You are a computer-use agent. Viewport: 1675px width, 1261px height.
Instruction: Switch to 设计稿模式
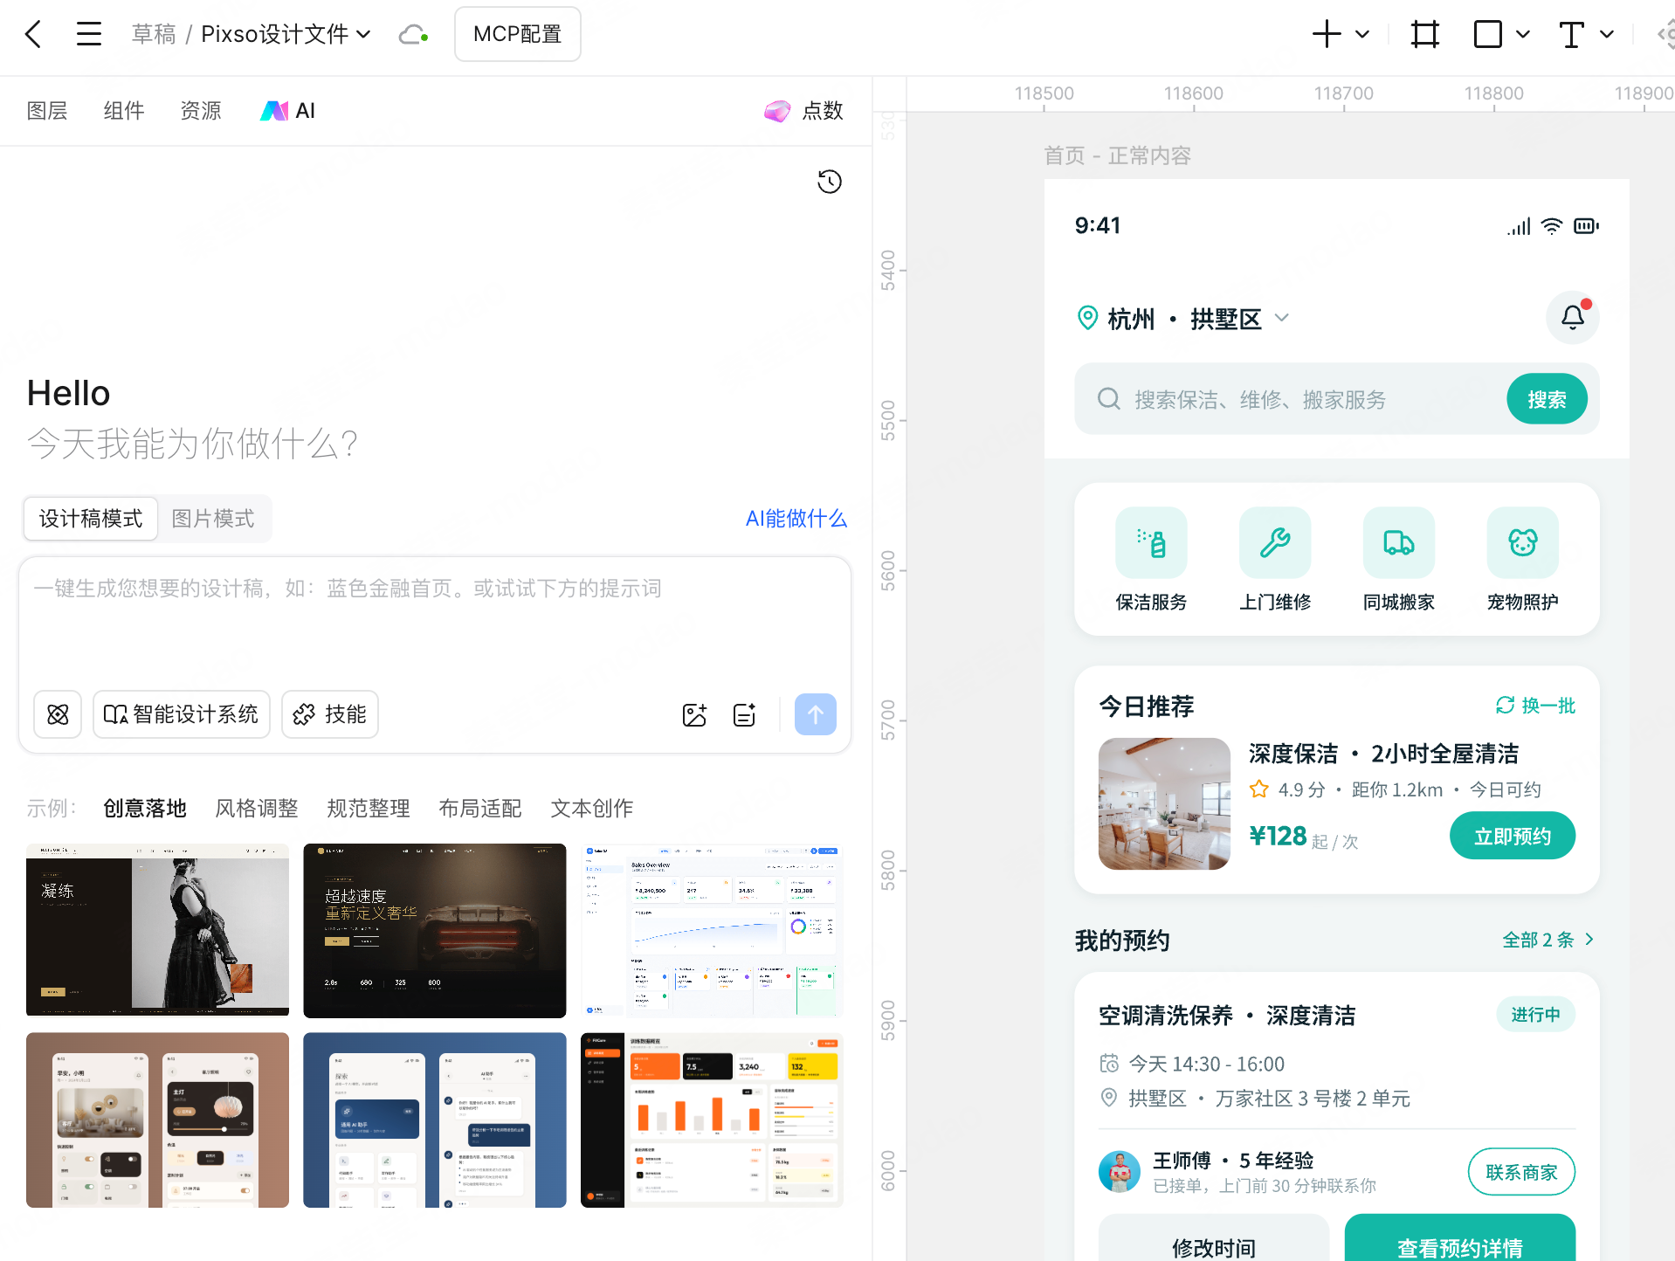pyautogui.click(x=91, y=519)
